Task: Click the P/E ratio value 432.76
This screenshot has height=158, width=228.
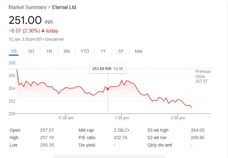Action: pos(121,138)
